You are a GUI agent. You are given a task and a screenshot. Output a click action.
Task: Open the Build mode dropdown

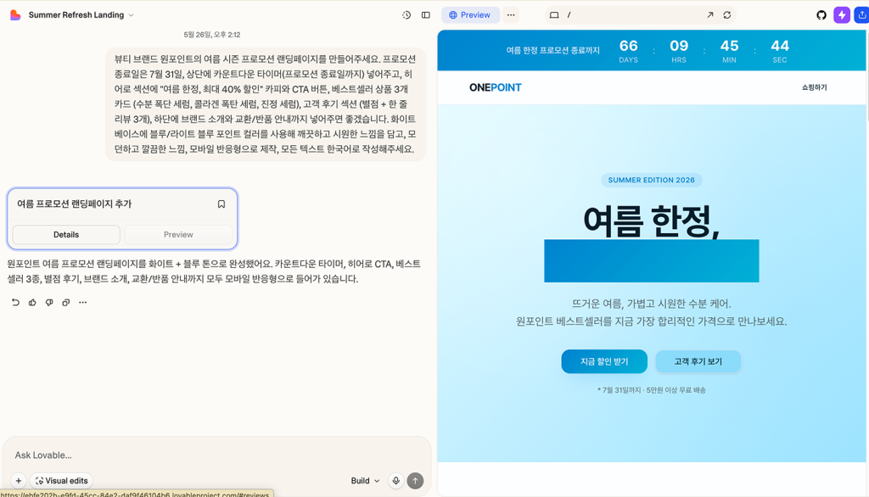(365, 480)
